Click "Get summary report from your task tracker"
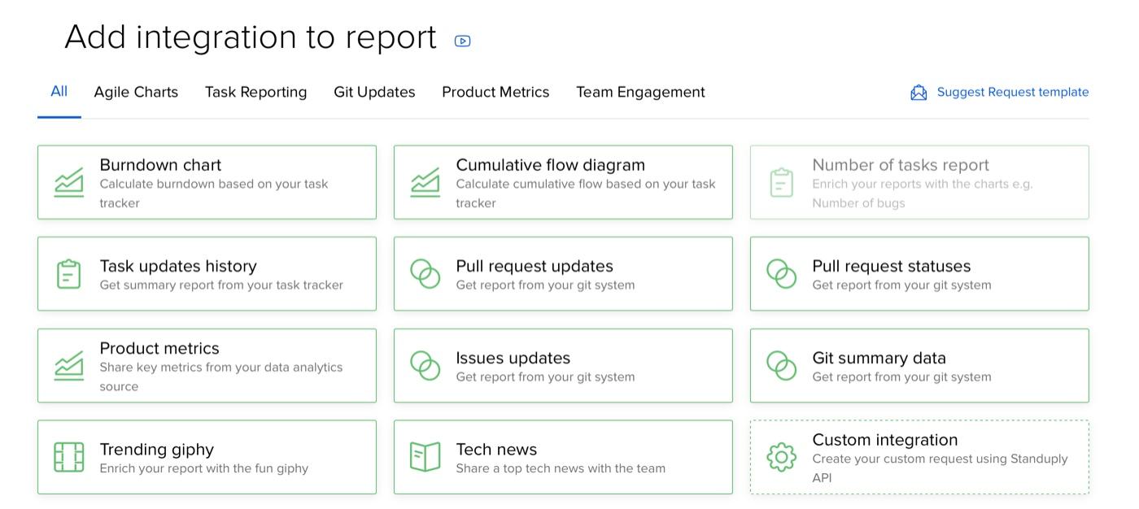The width and height of the screenshot is (1139, 509). point(221,285)
